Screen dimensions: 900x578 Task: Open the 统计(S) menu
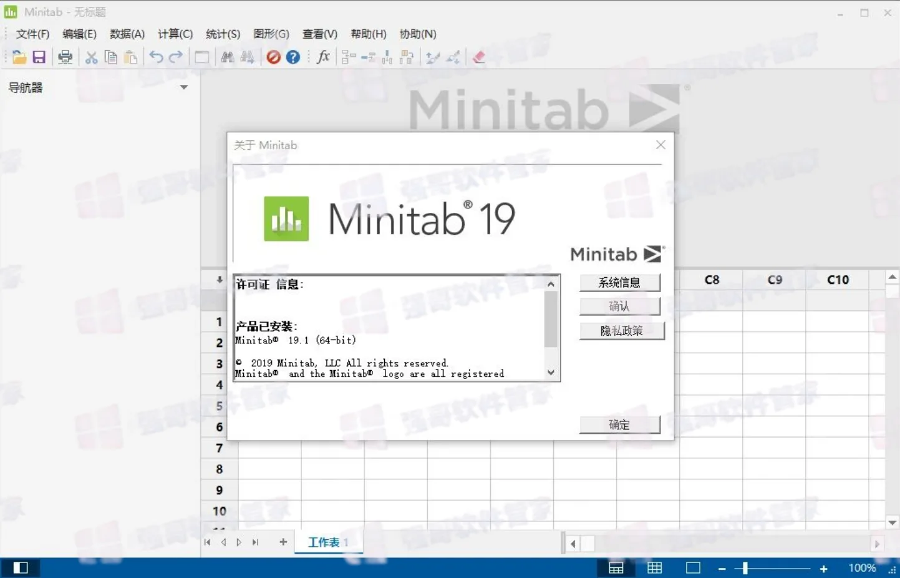click(223, 34)
